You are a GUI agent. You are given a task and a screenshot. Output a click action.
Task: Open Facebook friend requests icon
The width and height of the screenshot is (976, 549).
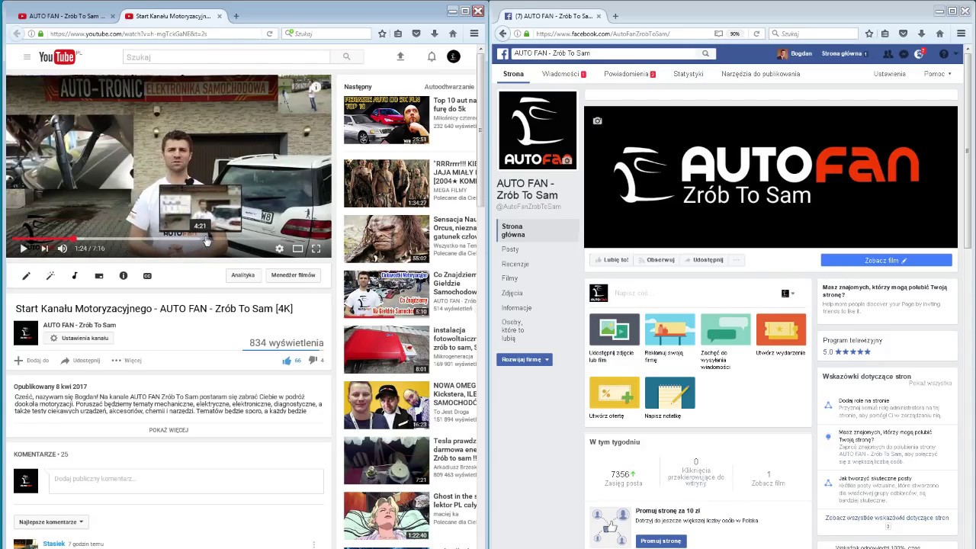tap(888, 53)
